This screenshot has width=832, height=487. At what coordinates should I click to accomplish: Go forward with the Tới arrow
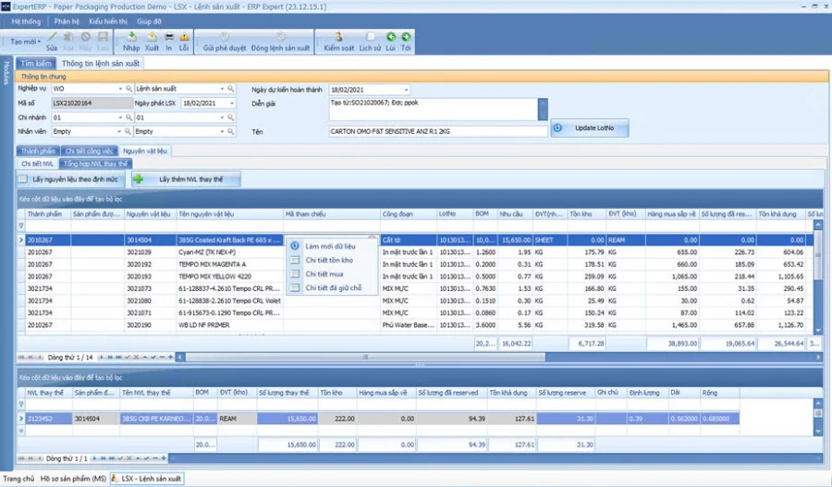(406, 37)
